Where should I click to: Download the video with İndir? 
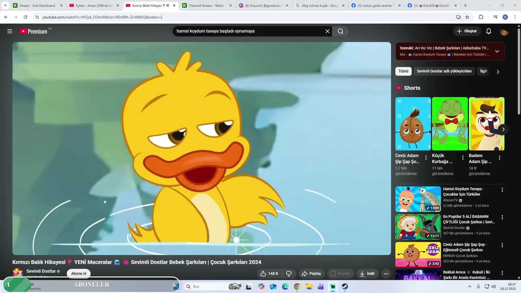368,273
